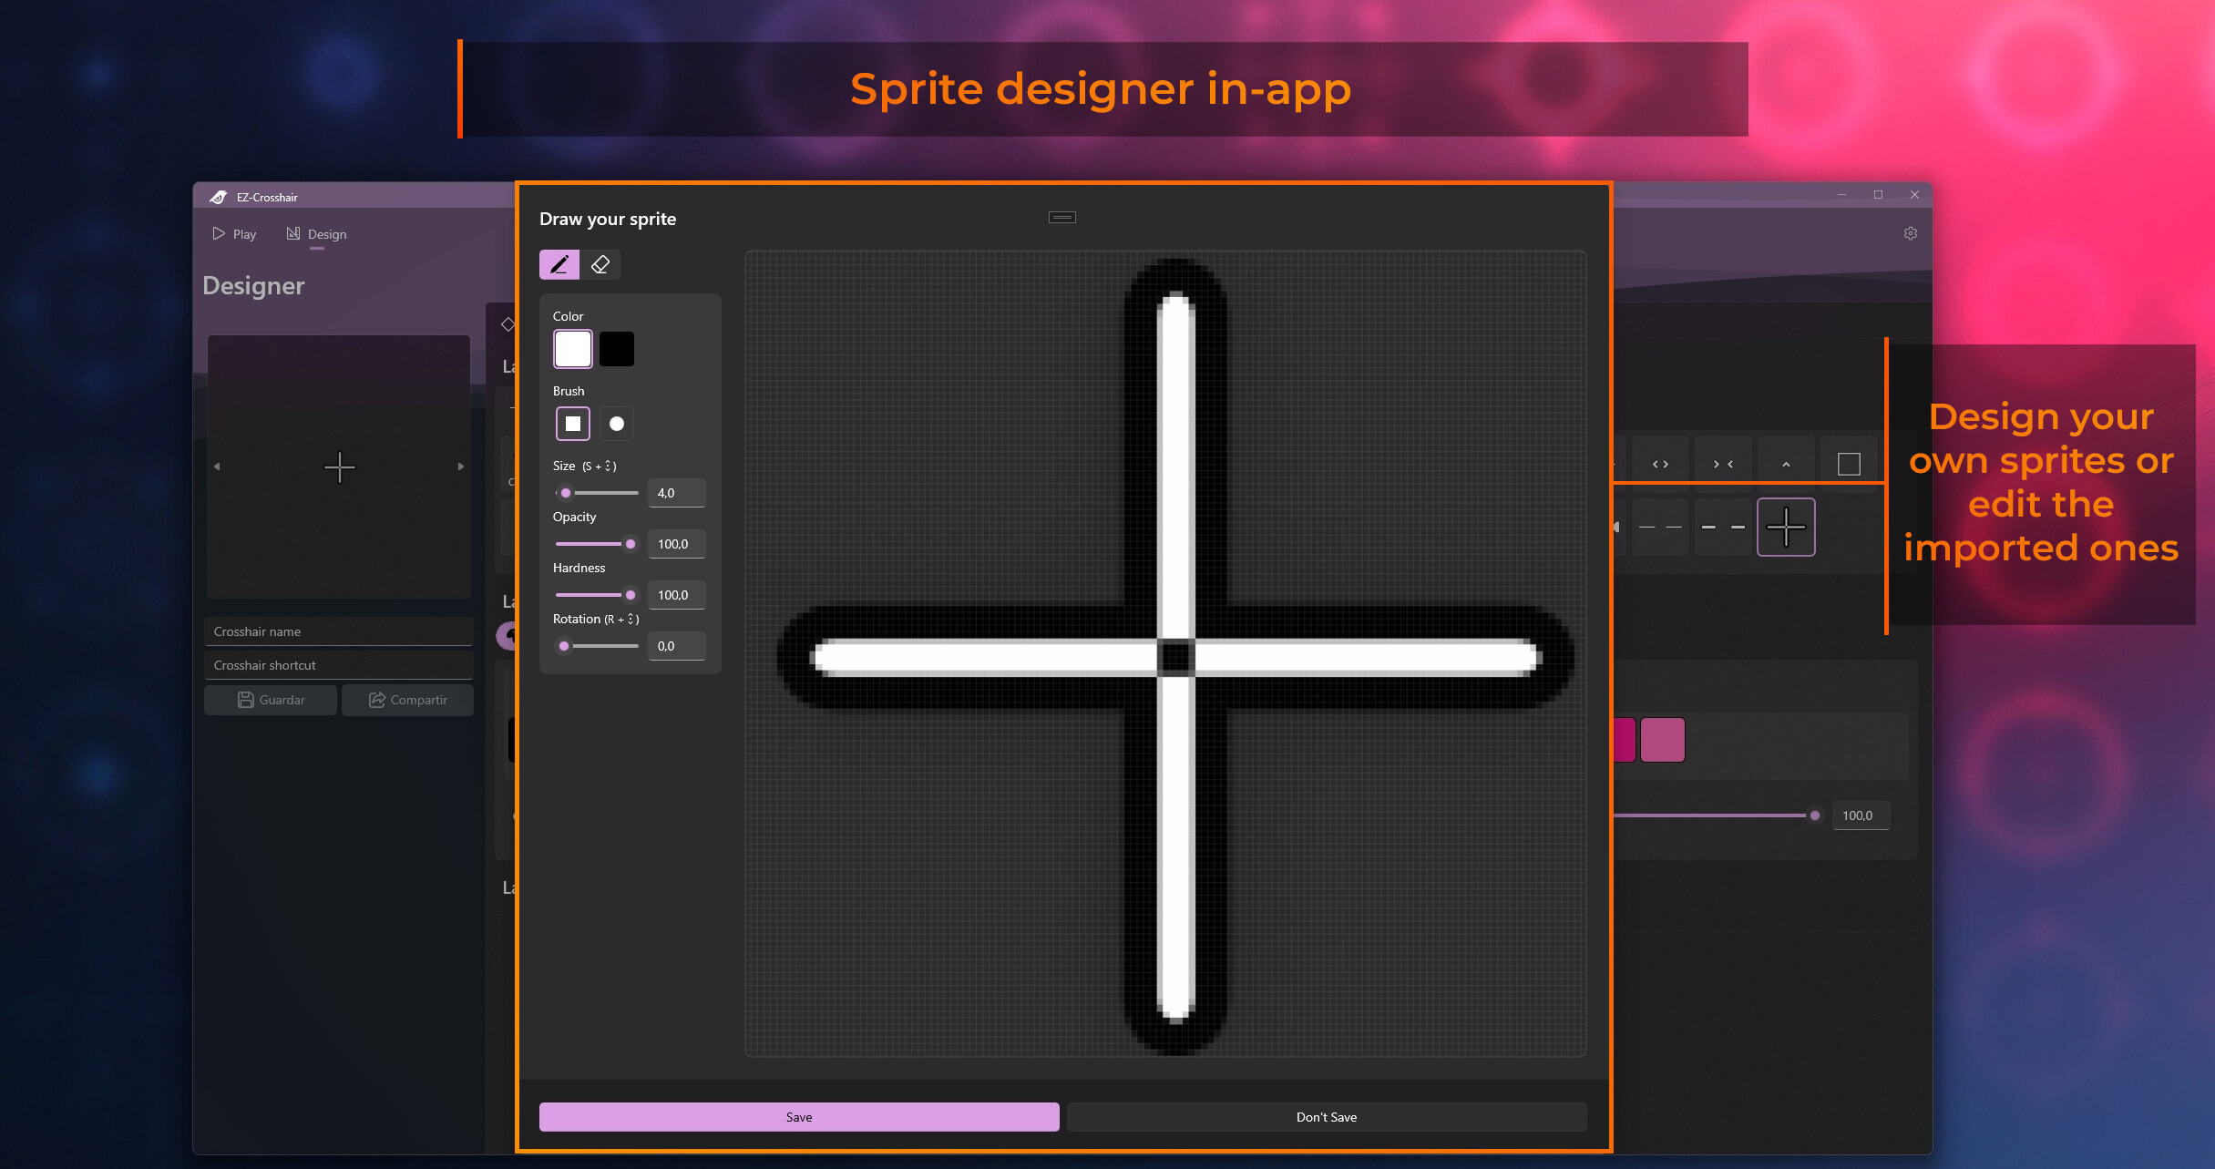Click the next arrow on crosshair preview
Image resolution: width=2215 pixels, height=1169 pixels.
460,467
